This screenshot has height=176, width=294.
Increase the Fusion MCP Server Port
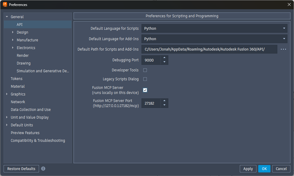tap(164, 101)
